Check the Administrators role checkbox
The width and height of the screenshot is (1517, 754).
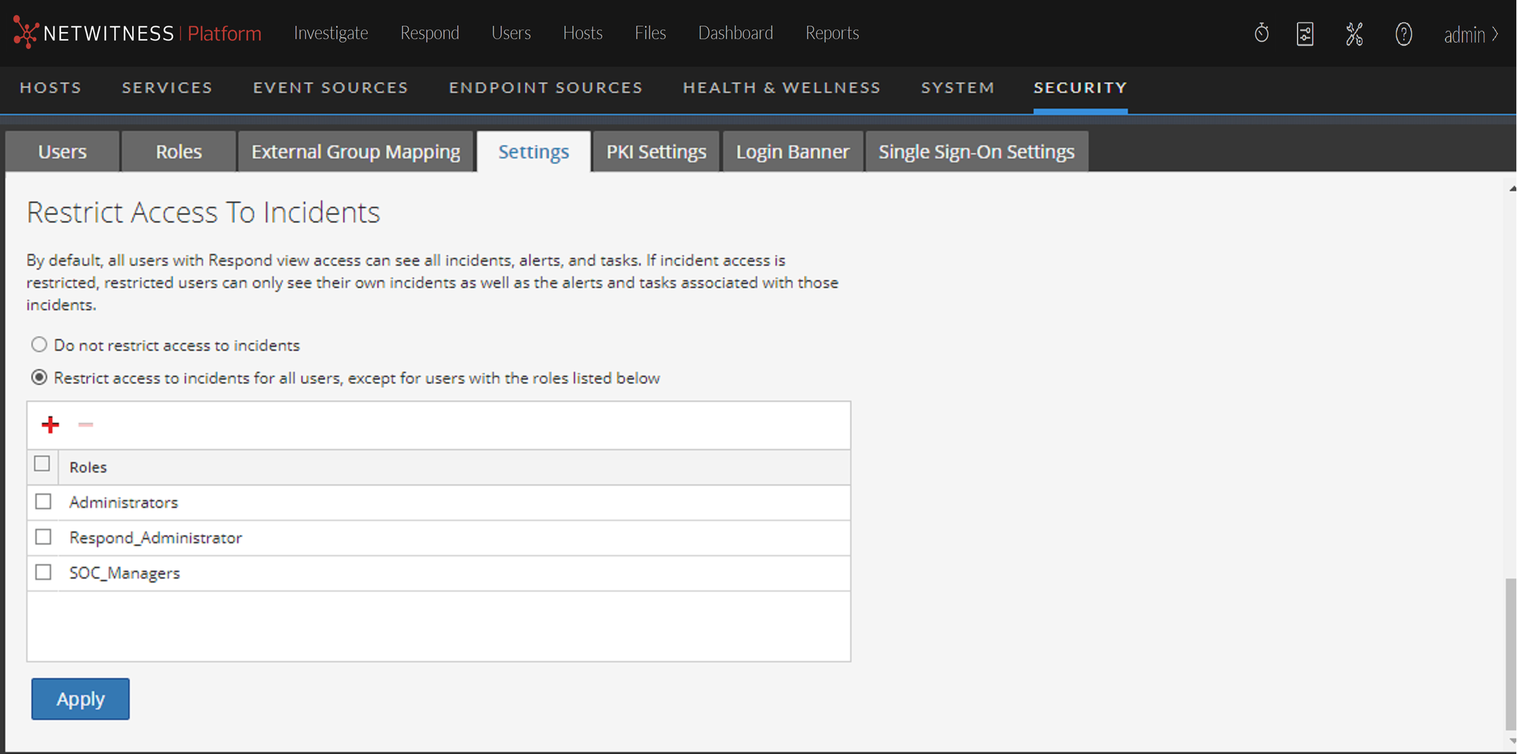point(43,502)
